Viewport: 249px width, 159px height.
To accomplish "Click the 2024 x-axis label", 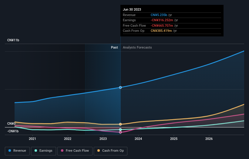I will (138, 139).
